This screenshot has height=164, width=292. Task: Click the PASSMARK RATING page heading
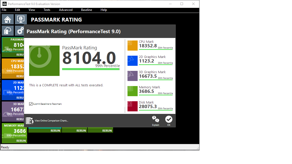coord(57,19)
